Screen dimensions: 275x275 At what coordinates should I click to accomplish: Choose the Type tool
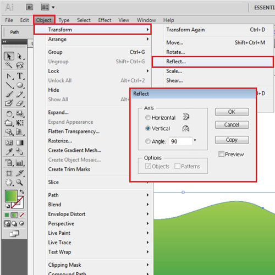20,76
